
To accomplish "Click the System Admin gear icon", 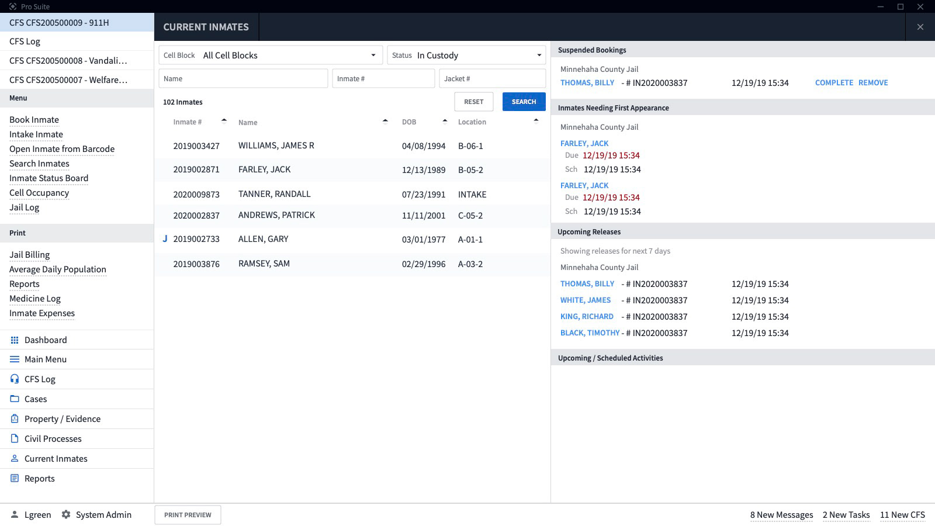I will 66,515.
